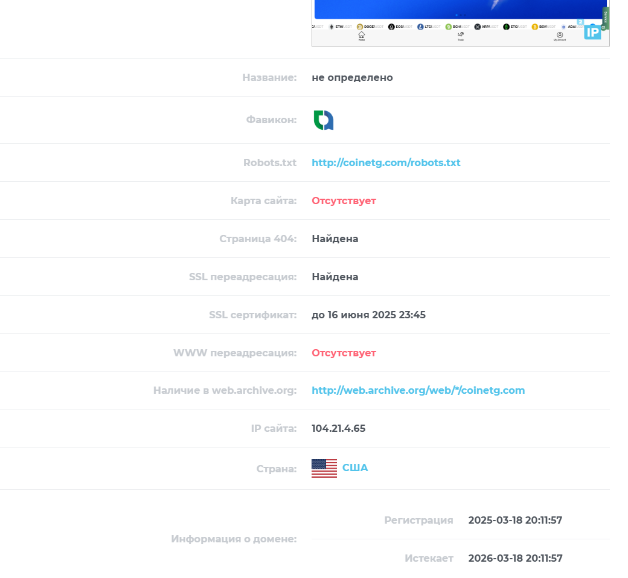Click the USA flag icon
The height and width of the screenshot is (578, 628).
(324, 468)
